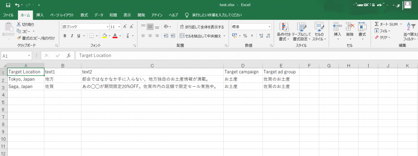This screenshot has width=418, height=156.
Task: Click the 書式 format cells button
Action: pyautogui.click(x=362, y=31)
